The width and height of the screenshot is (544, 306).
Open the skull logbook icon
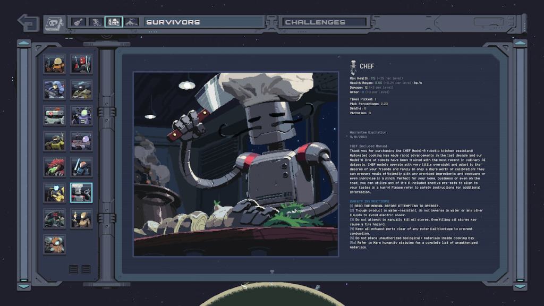pos(54,22)
